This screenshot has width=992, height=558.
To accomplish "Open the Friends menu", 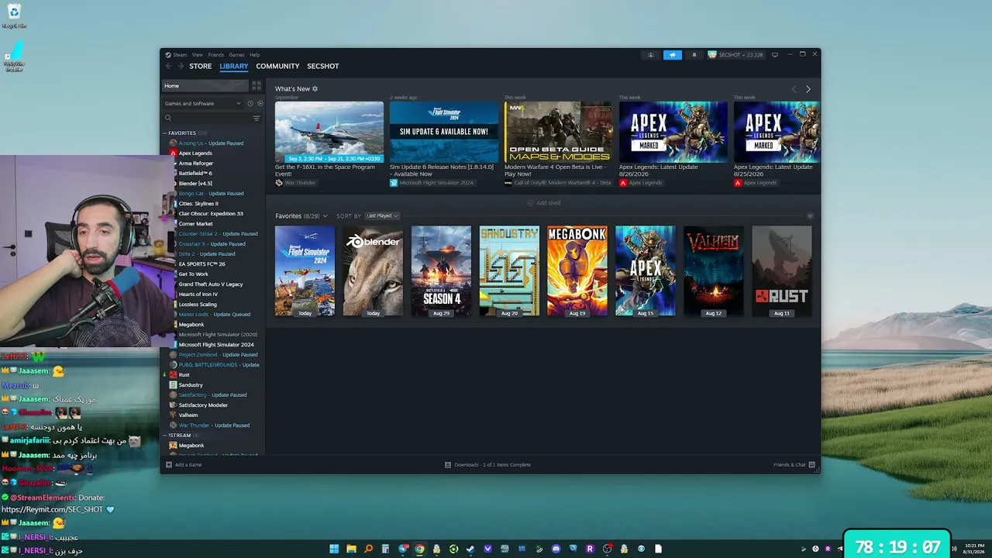I will tap(216, 55).
